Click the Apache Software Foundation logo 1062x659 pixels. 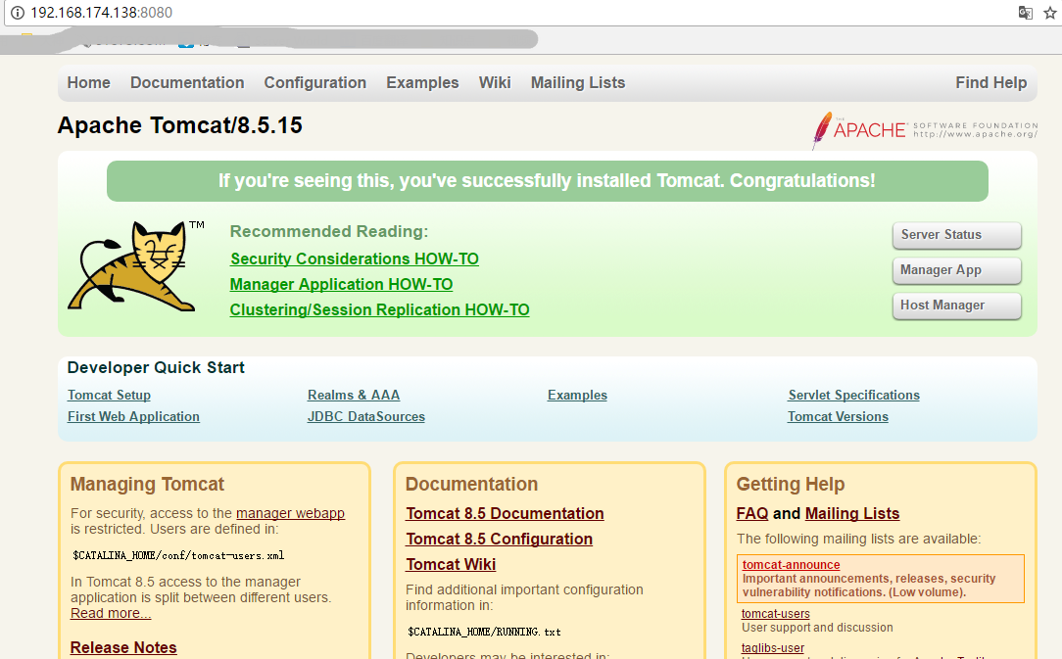925,129
